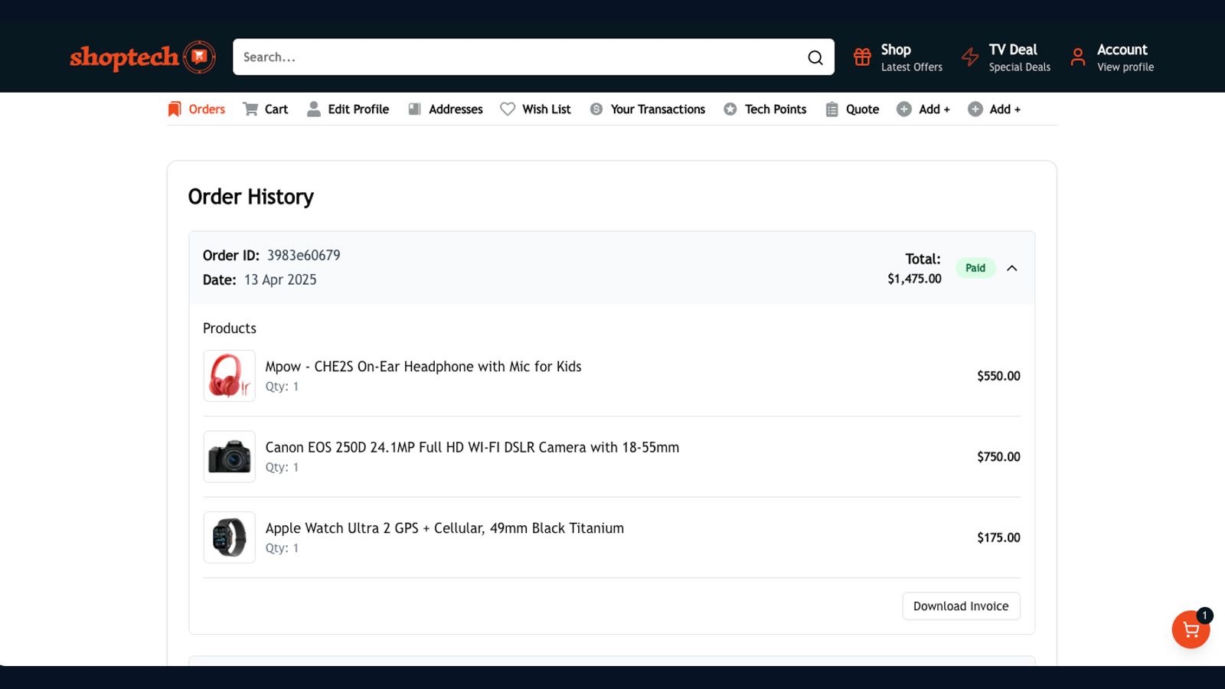The width and height of the screenshot is (1225, 689).
Task: Click the Products section label
Action: tap(230, 328)
